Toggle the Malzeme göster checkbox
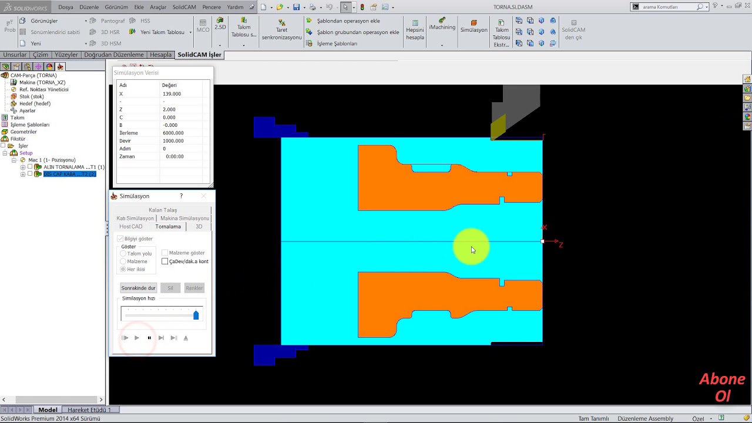Screen dimensions: 752x423 click(x=164, y=253)
